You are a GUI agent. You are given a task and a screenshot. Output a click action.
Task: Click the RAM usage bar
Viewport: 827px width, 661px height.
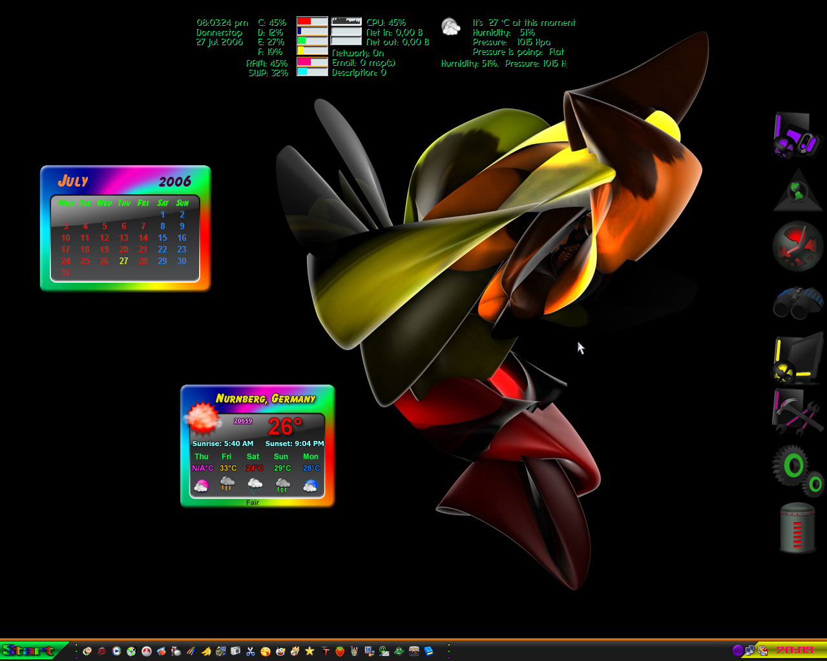click(x=312, y=62)
